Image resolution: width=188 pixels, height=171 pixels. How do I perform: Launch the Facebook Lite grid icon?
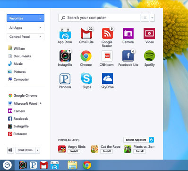click(x=128, y=56)
